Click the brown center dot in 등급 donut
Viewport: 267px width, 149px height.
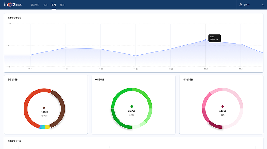[x=44, y=108]
